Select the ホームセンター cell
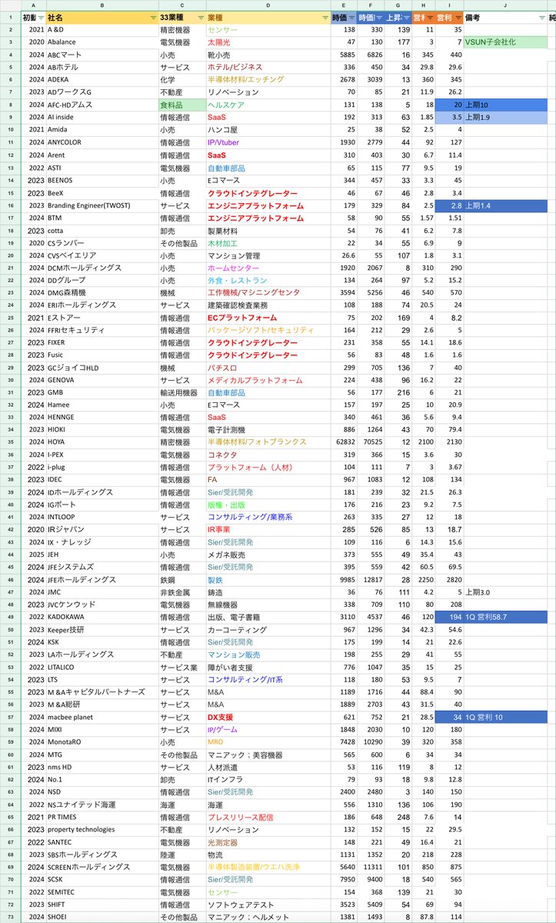The width and height of the screenshot is (556, 923). pyautogui.click(x=268, y=268)
